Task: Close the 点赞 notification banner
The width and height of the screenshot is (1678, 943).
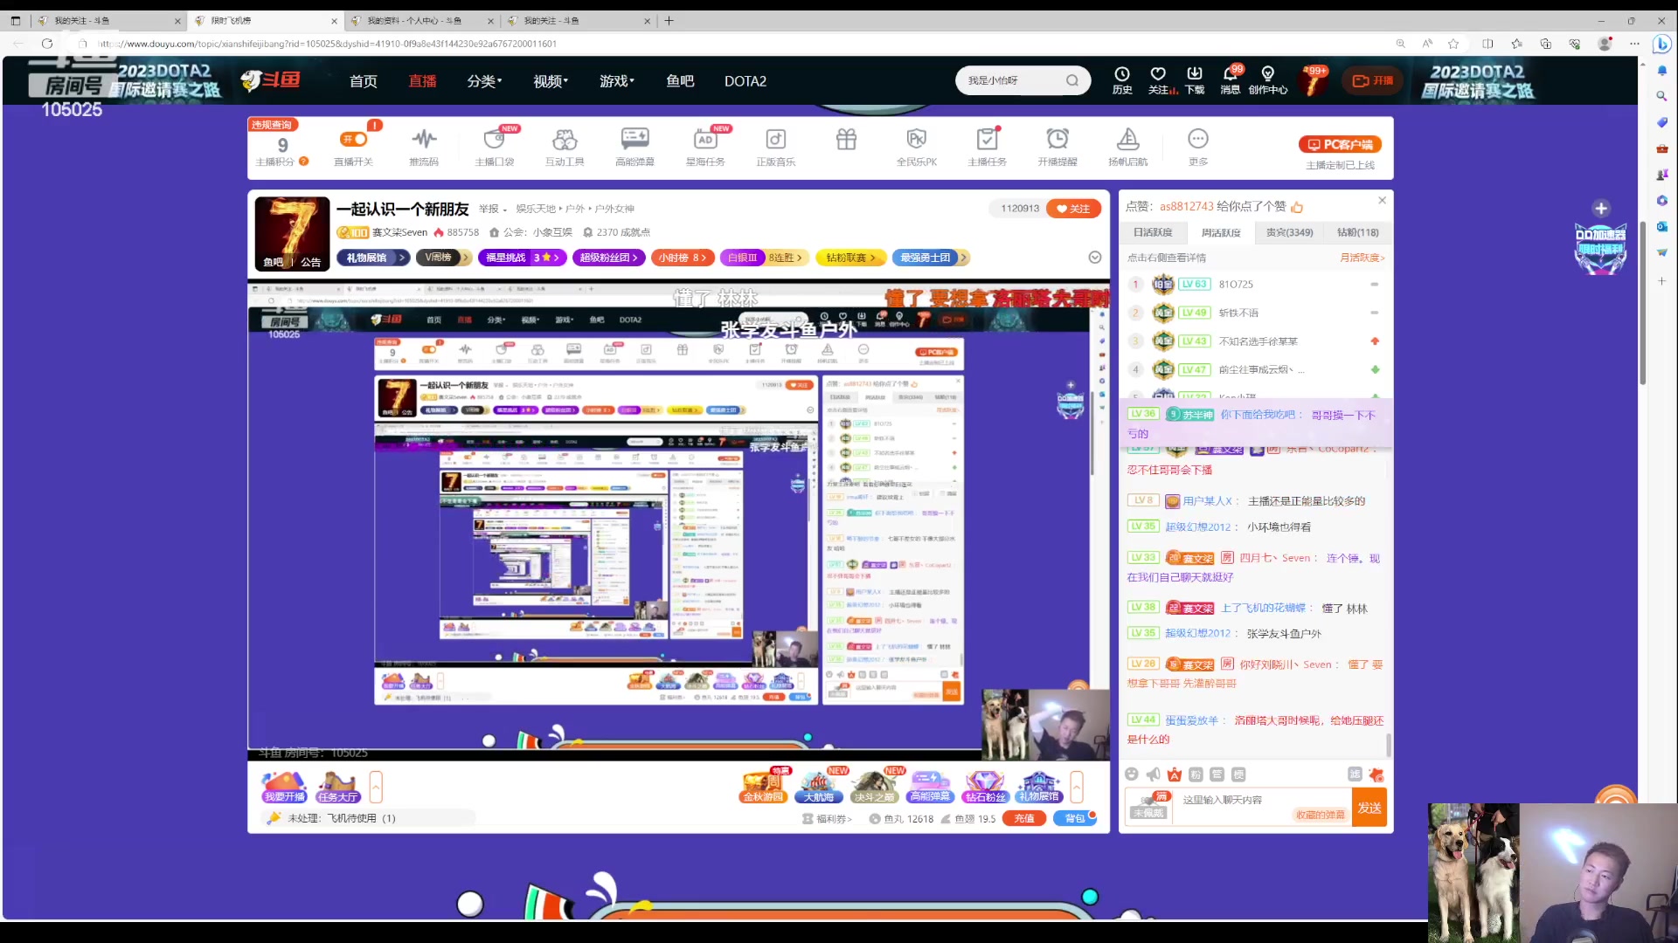Action: click(x=1382, y=201)
